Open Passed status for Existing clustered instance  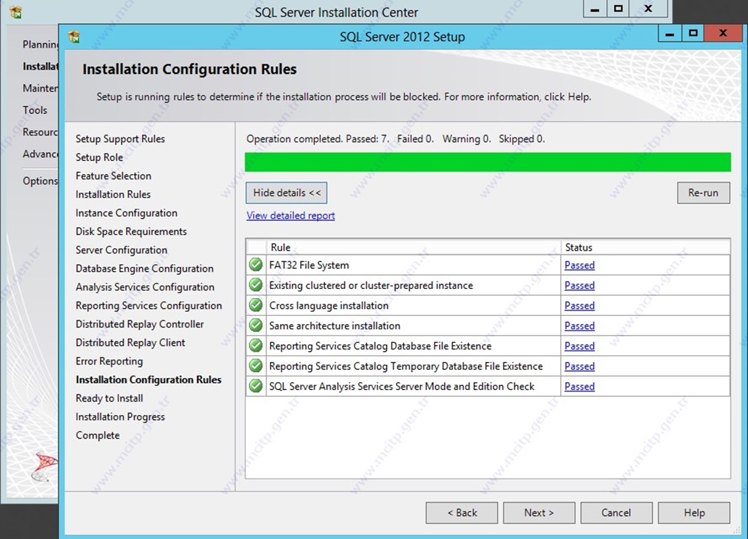click(x=580, y=285)
